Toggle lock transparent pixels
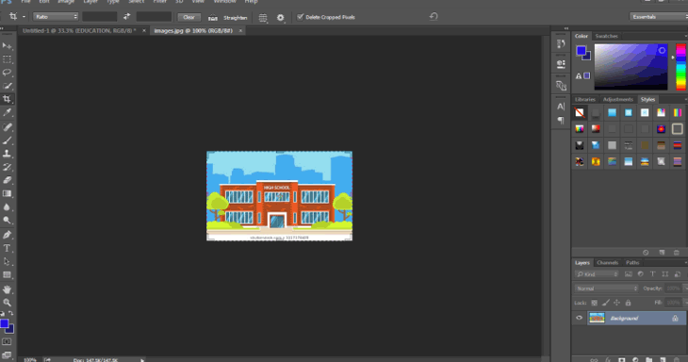The width and height of the screenshot is (688, 362). pos(594,303)
